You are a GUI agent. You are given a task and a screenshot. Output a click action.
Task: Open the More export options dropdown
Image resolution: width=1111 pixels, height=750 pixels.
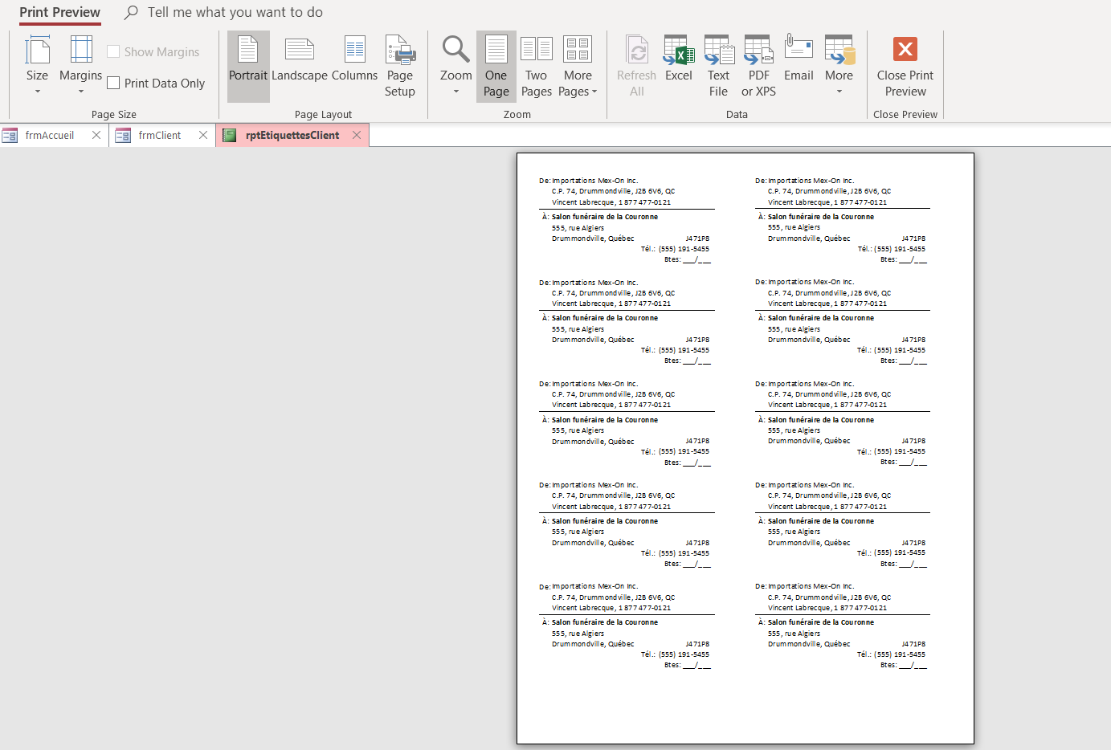[839, 66]
